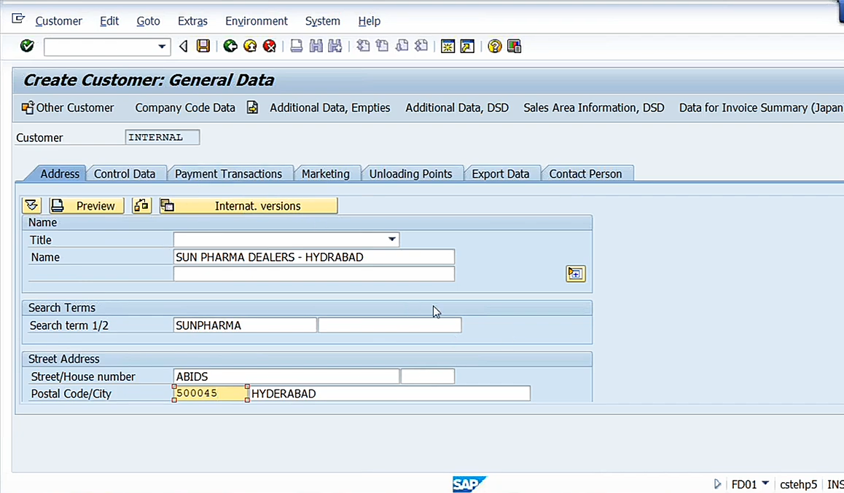
Task: Click Sales Area Information, DSD button
Action: (594, 108)
